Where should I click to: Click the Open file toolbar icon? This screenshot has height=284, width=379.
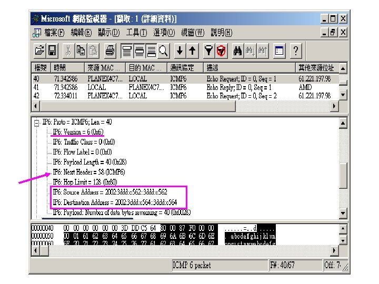click(39, 50)
